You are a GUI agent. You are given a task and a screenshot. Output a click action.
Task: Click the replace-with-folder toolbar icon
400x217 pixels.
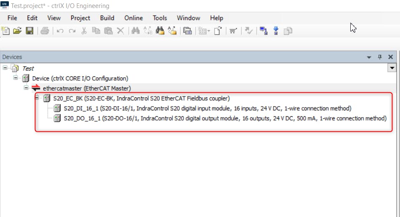click(x=173, y=31)
